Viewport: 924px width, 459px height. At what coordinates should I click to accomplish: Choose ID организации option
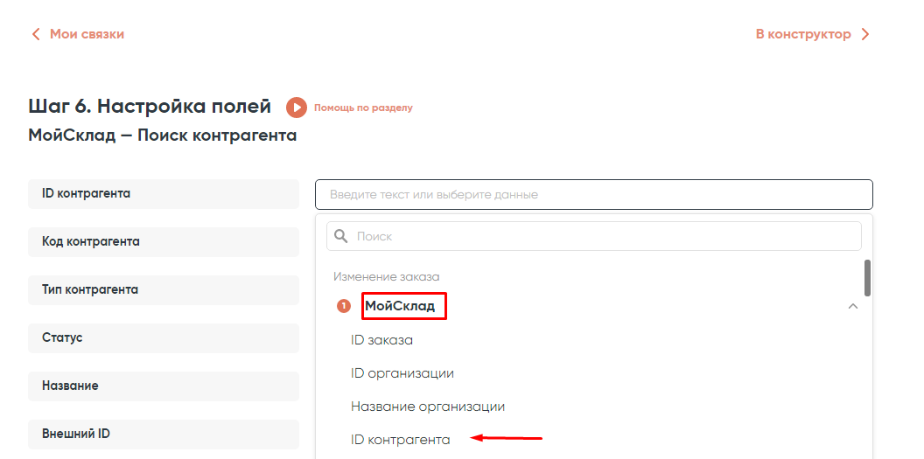(x=402, y=373)
